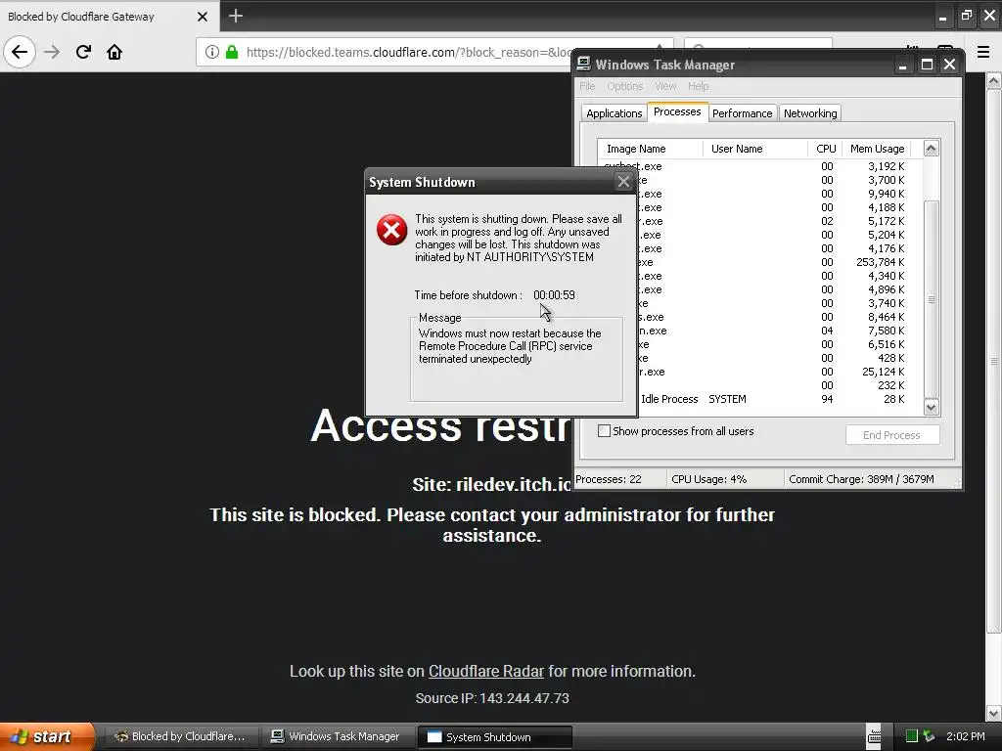Switch to the Performance tab

click(742, 113)
